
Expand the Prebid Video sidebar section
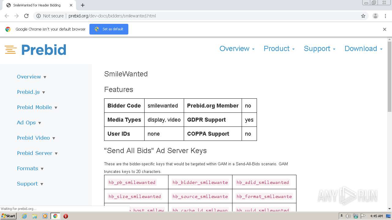pos(36,138)
